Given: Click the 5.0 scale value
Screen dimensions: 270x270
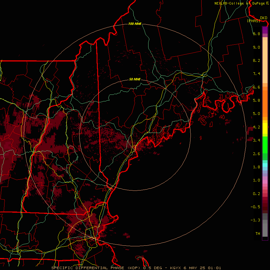Looking at the screenshot, I should click(x=256, y=114).
